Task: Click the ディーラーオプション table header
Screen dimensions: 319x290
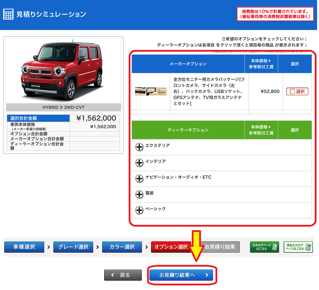Action: pos(188,130)
